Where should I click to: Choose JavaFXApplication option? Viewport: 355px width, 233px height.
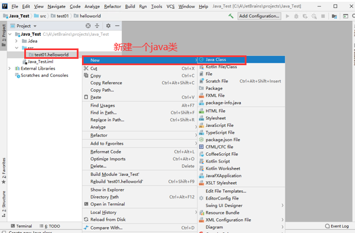[241, 176]
